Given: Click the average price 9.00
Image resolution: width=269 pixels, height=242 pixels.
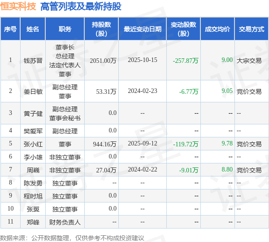Looking at the screenshot, I should 227,60.
